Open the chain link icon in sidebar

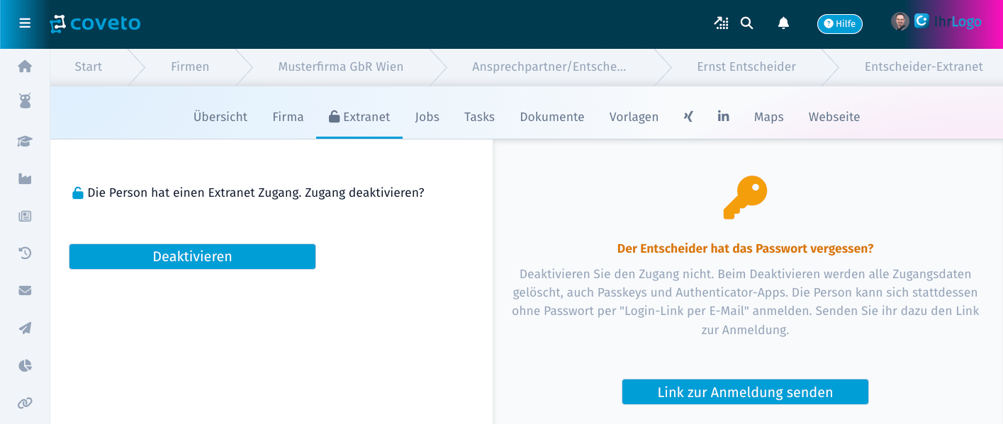pyautogui.click(x=25, y=403)
